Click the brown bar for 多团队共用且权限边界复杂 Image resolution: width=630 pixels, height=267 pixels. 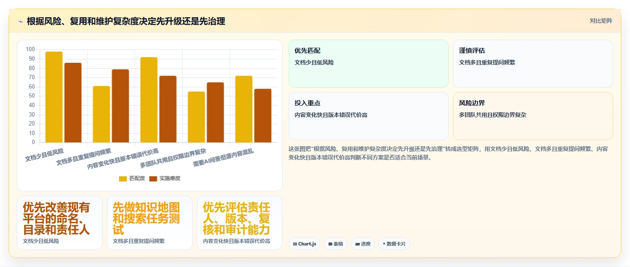coord(215,112)
